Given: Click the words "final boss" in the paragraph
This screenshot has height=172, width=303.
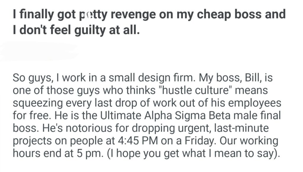Looking at the screenshot, I should (x=268, y=116).
